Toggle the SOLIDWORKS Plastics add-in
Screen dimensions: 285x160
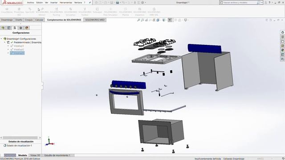click(126, 12)
